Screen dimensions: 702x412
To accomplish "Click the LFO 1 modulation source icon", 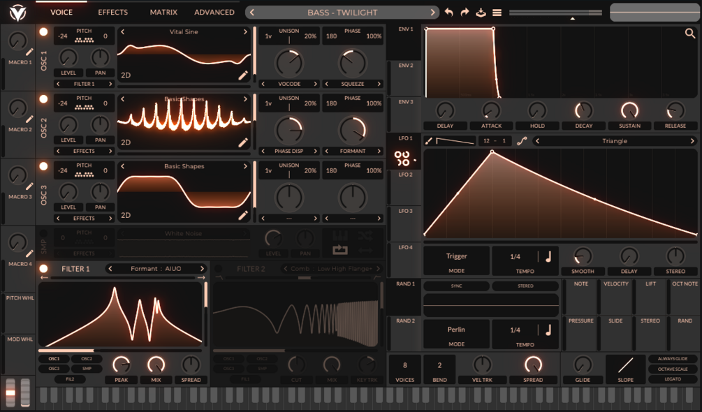I will point(402,159).
